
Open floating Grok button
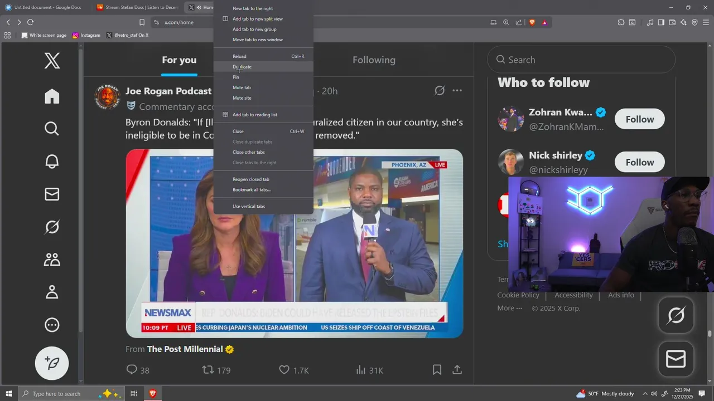click(676, 316)
